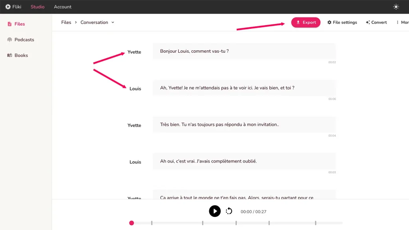Click the Export button
This screenshot has width=409, height=230.
click(x=306, y=22)
